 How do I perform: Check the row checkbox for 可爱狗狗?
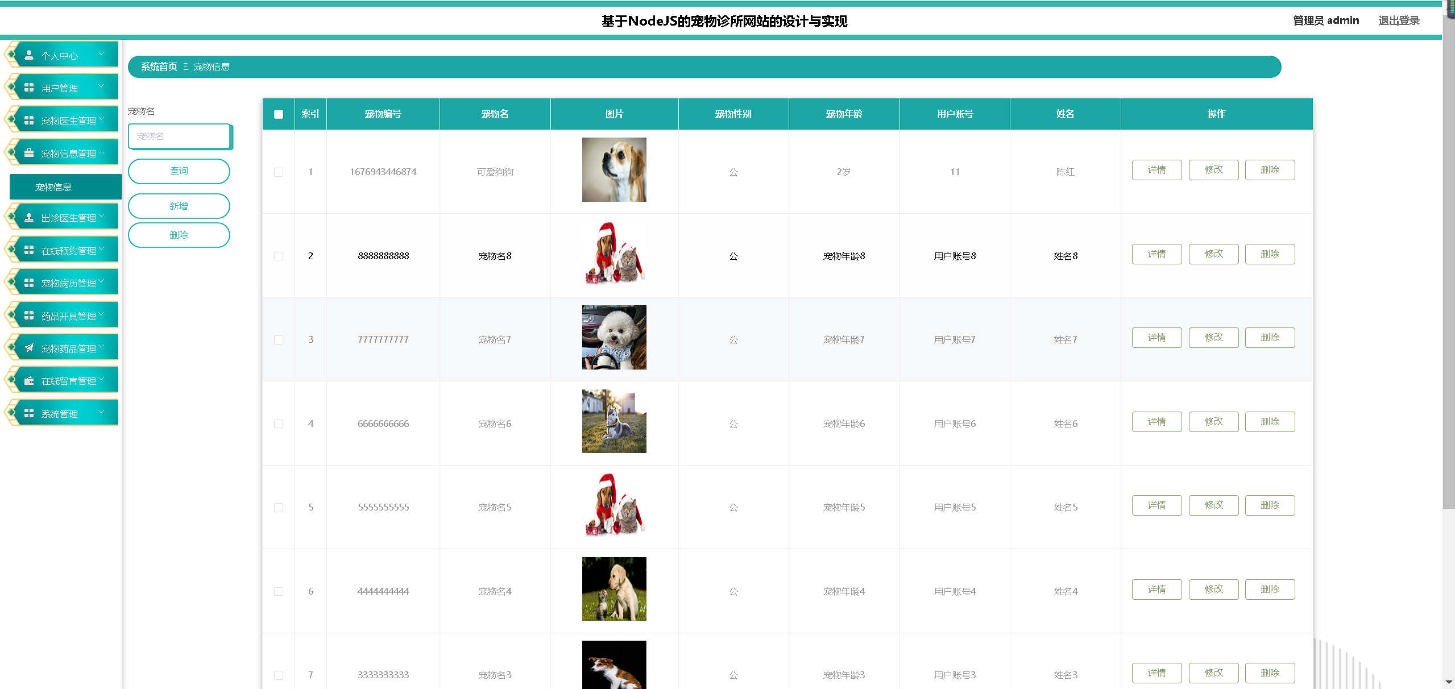pyautogui.click(x=279, y=172)
